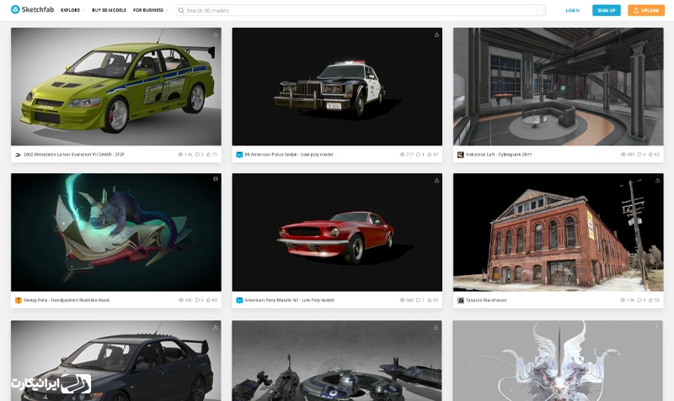The image size is (674, 401).
Task: Open the white dragon sculpture thumbnail
Action: pyautogui.click(x=558, y=361)
